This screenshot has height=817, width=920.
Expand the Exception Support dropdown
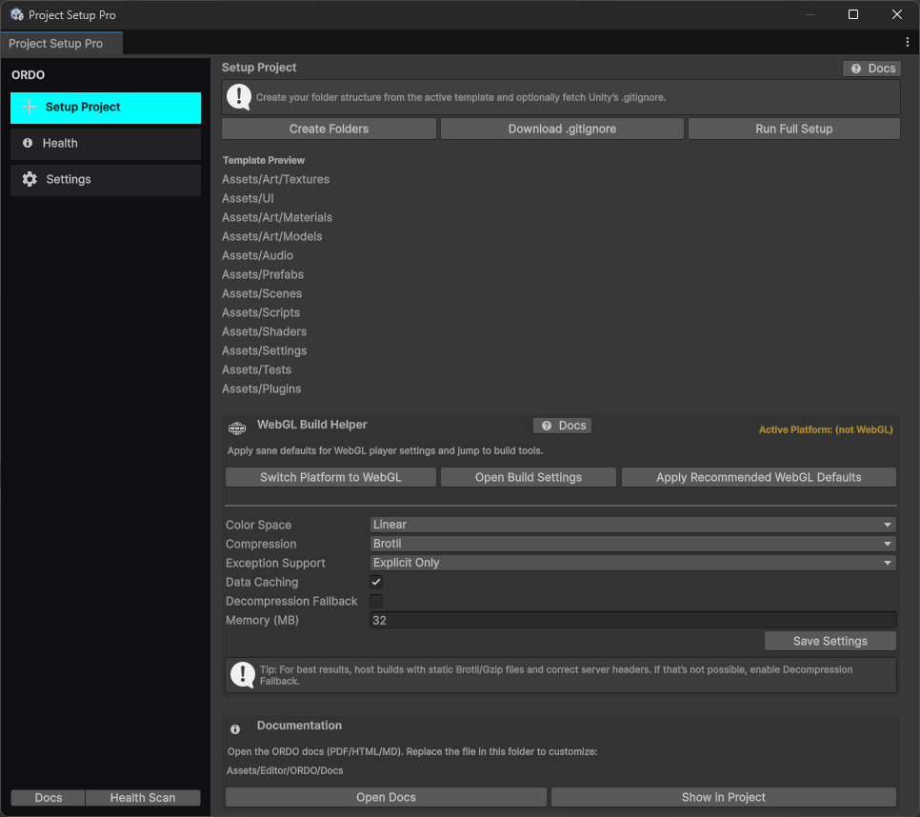(x=632, y=563)
